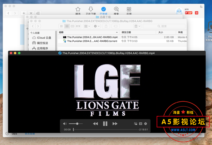
Task: Open the playlist icon in the player
Action: tap(141, 124)
